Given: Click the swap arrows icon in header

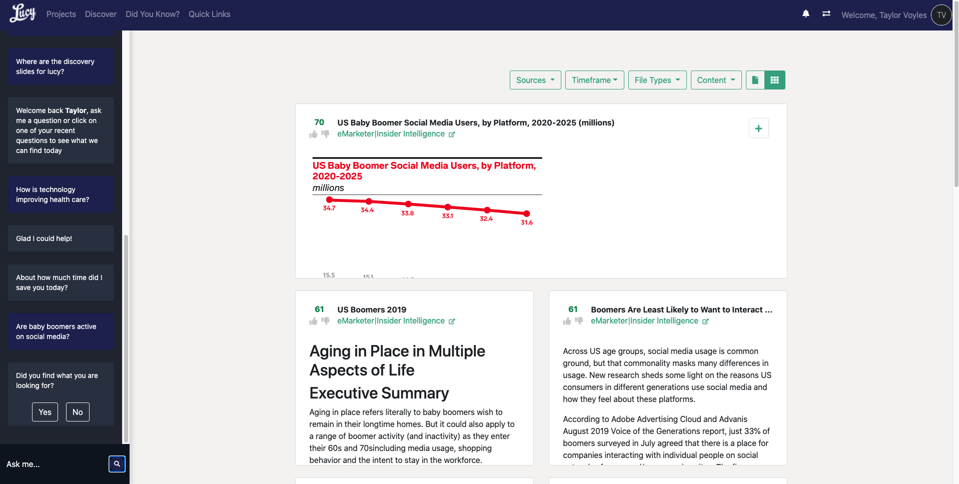Looking at the screenshot, I should tap(826, 14).
